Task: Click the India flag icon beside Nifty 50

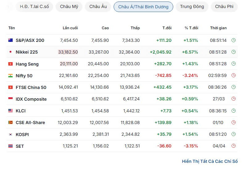Action: (x=10, y=76)
